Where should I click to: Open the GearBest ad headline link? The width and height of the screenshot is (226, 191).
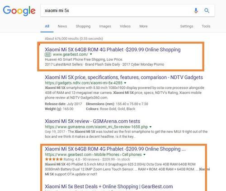tap(113, 50)
